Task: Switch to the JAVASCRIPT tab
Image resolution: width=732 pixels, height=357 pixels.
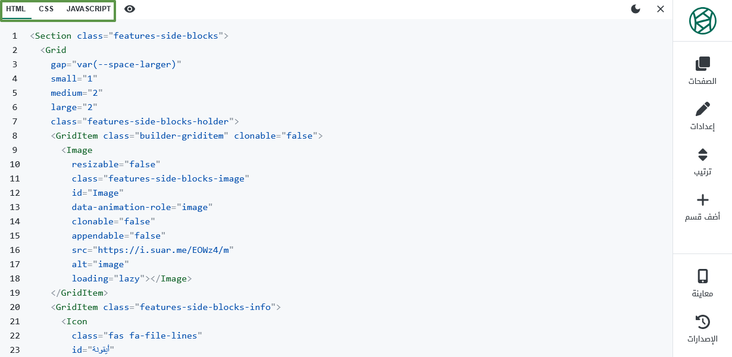Action: tap(89, 9)
